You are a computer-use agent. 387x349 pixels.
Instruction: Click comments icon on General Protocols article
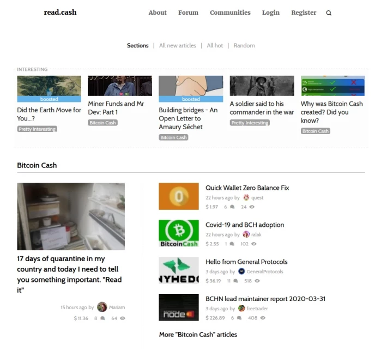[x=235, y=281]
